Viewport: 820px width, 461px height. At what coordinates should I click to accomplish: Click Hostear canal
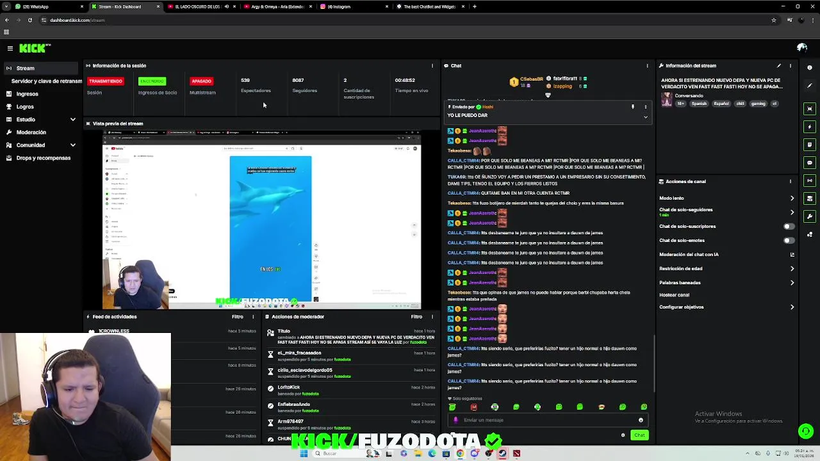point(674,295)
